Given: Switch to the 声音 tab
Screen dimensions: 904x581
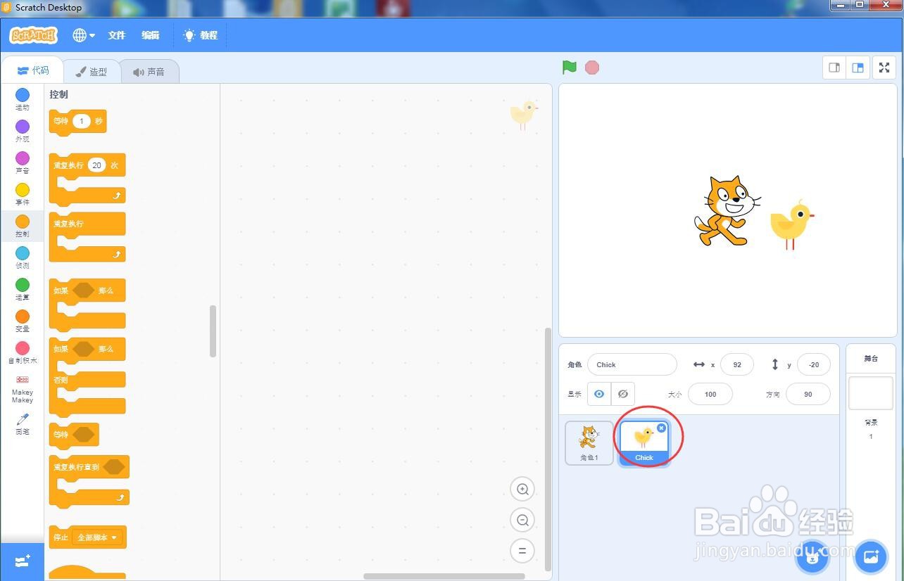Looking at the screenshot, I should (x=149, y=72).
